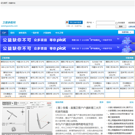Open the Eutelsat172A 172.0°E entry
Viewport: 135px width, 135px height.
tap(67, 95)
